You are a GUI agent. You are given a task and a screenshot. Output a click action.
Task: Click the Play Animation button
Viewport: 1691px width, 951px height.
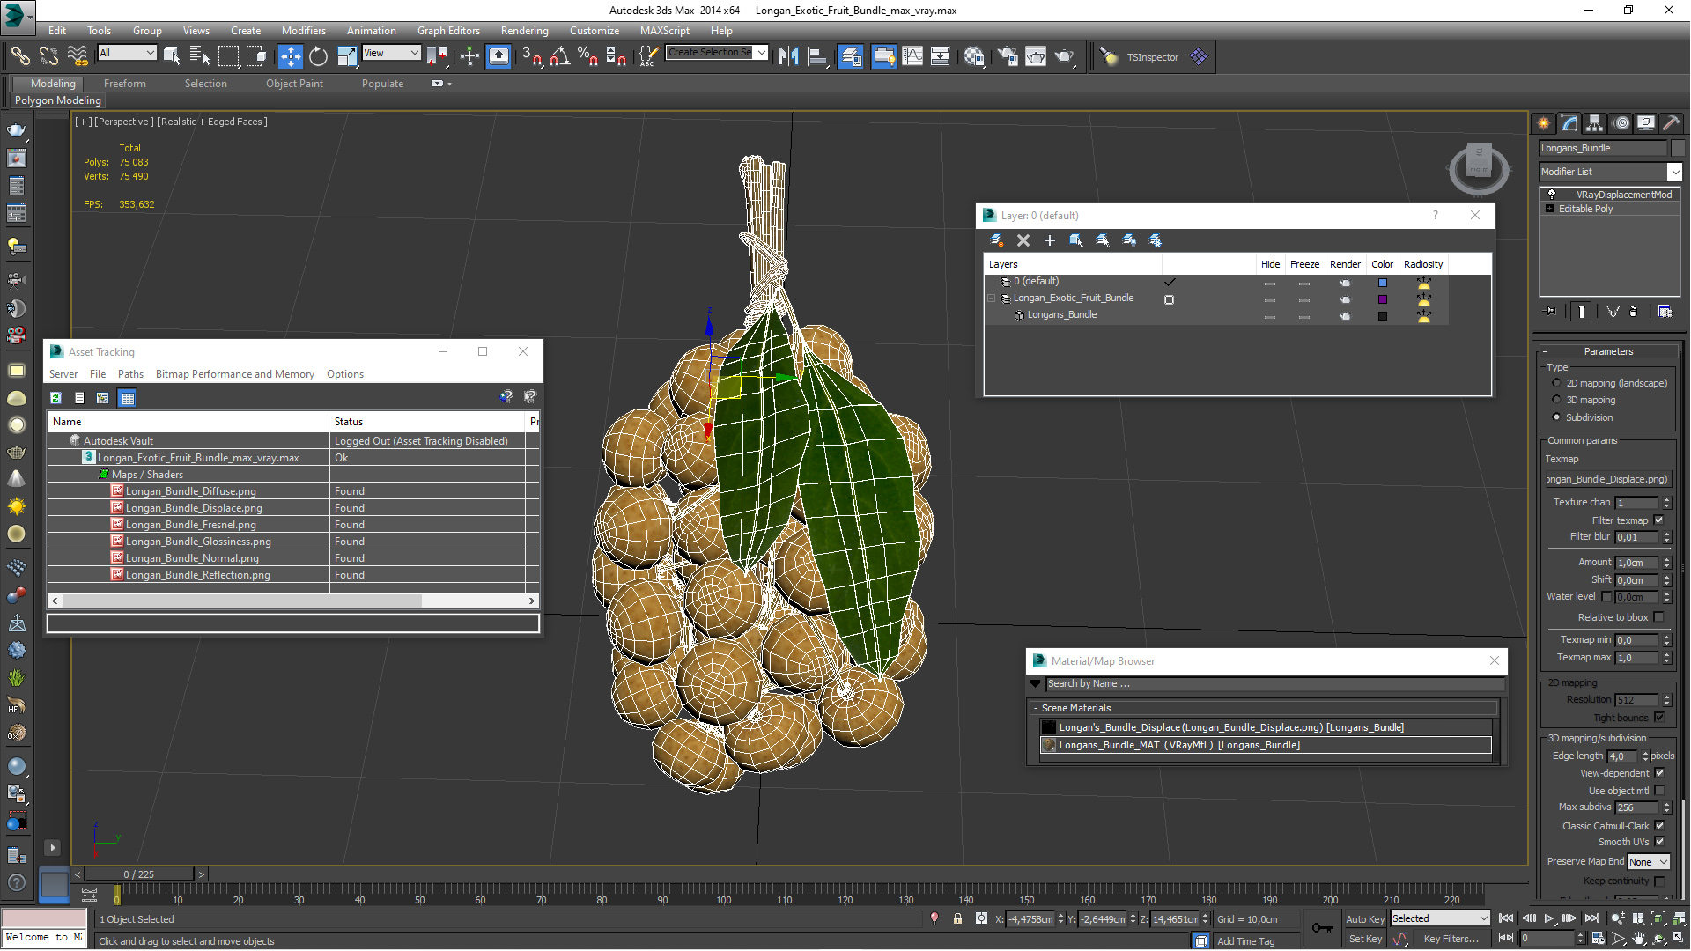coord(1549,918)
